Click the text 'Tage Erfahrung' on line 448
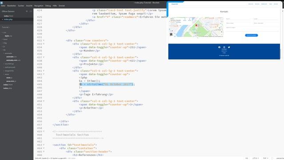 95,95
